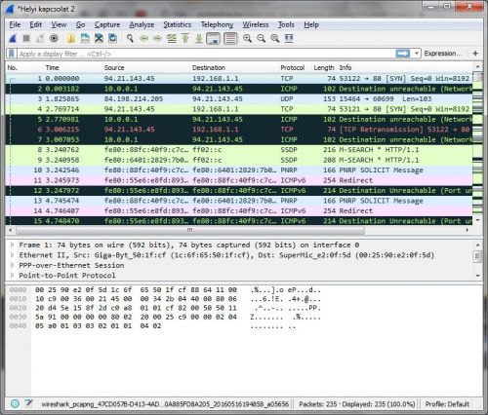Expand Point-to-Point Protocol node
Image resolution: width=488 pixels, height=415 pixels.
pyautogui.click(x=12, y=275)
